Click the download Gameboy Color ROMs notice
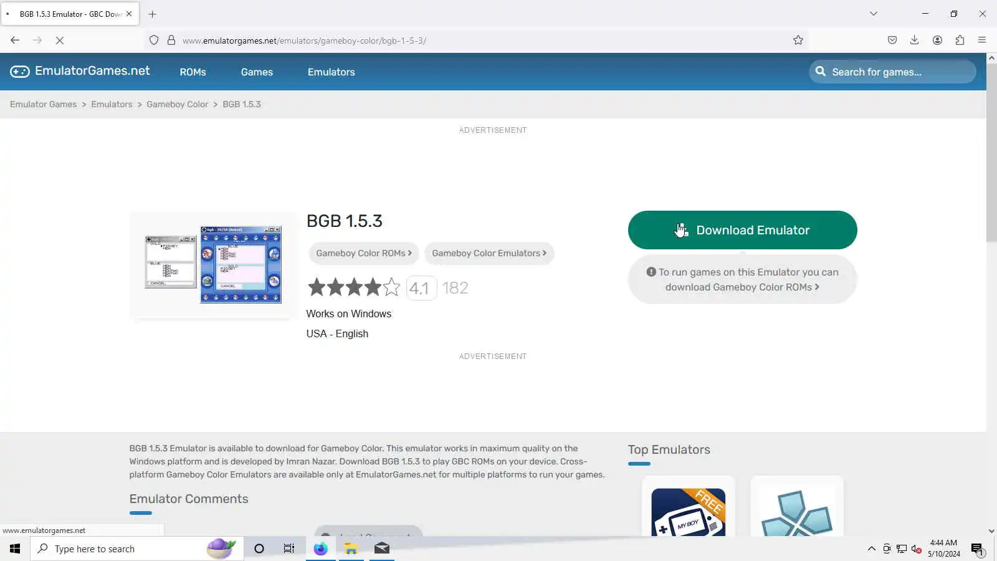The image size is (997, 561). coord(742,279)
